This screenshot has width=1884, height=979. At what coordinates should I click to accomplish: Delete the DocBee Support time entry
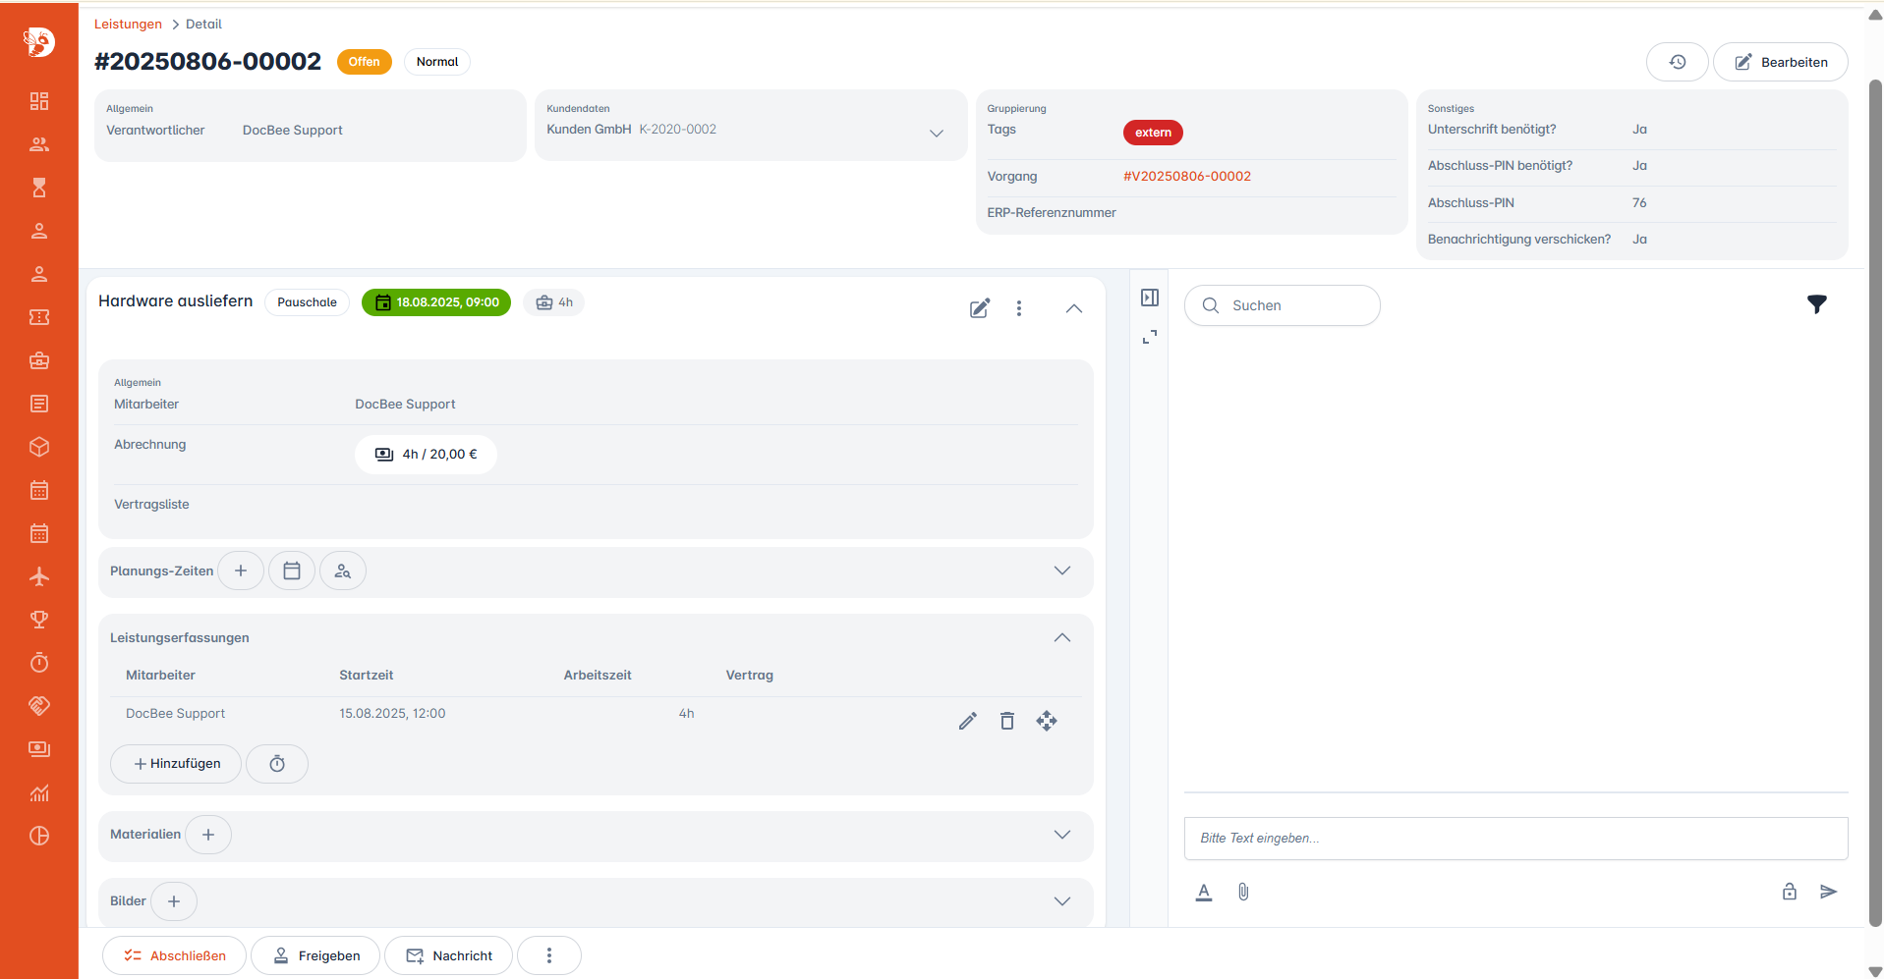tap(1007, 721)
